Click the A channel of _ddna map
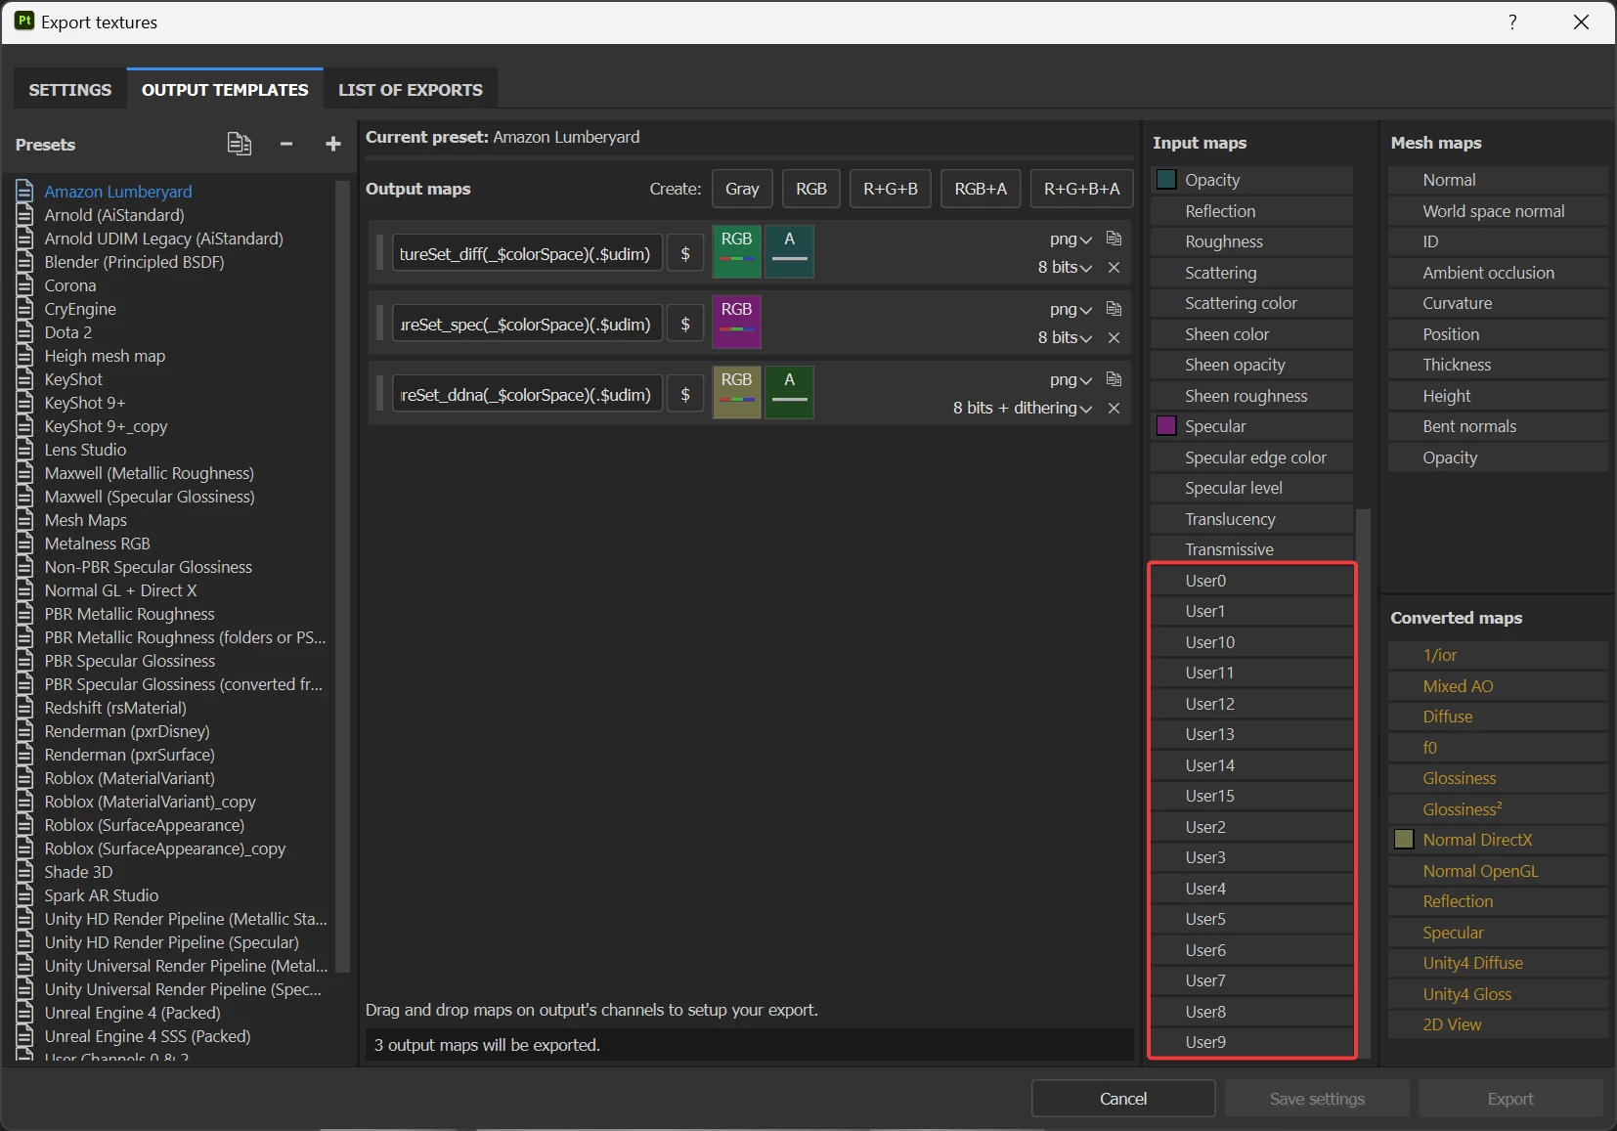The image size is (1617, 1131). click(789, 392)
